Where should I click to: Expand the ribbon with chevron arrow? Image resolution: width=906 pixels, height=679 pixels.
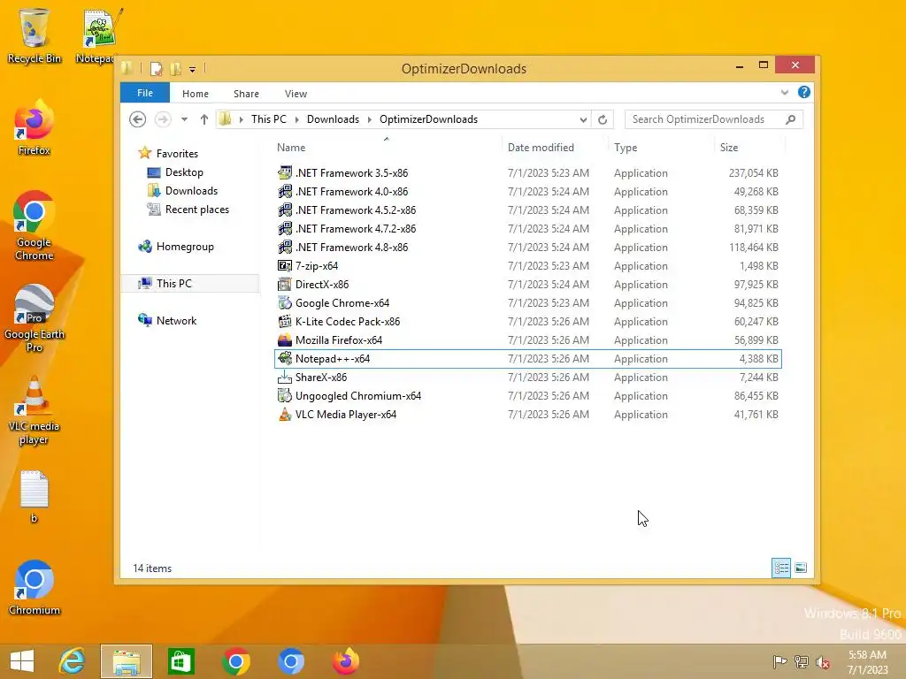click(x=784, y=92)
